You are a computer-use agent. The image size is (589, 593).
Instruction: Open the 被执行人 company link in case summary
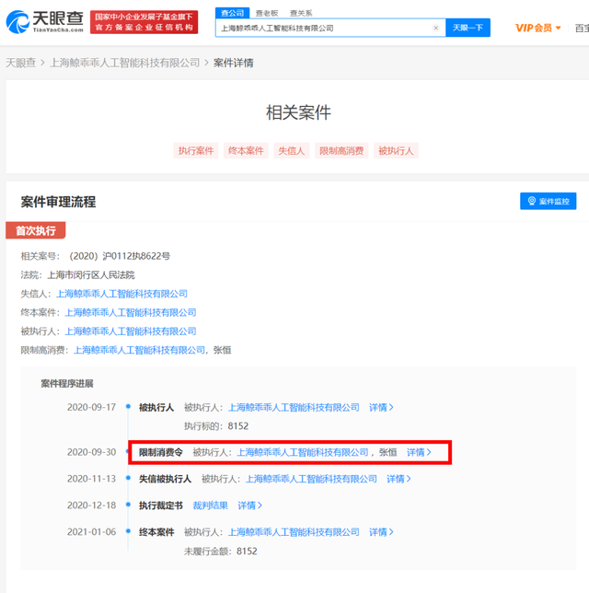131,331
